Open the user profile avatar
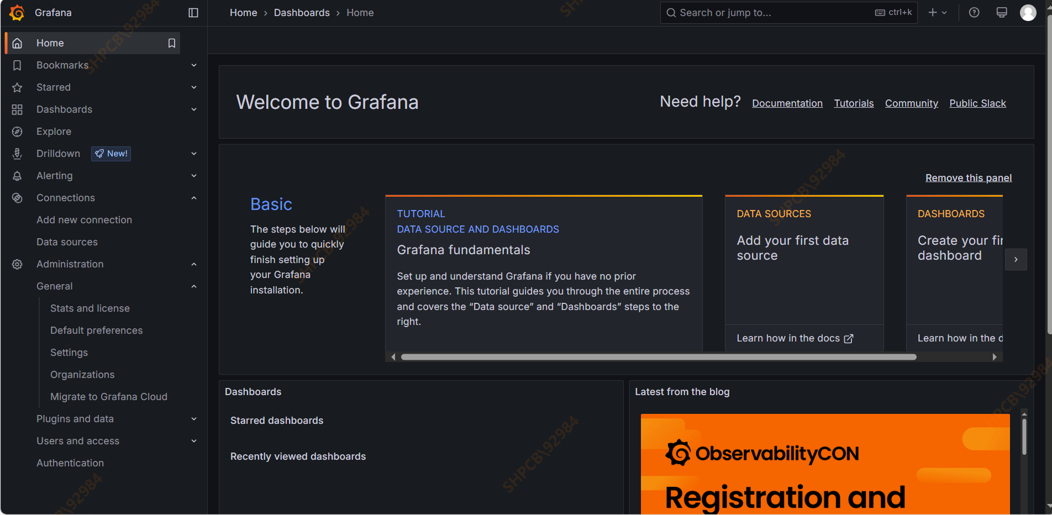The width and height of the screenshot is (1052, 515). coord(1028,12)
